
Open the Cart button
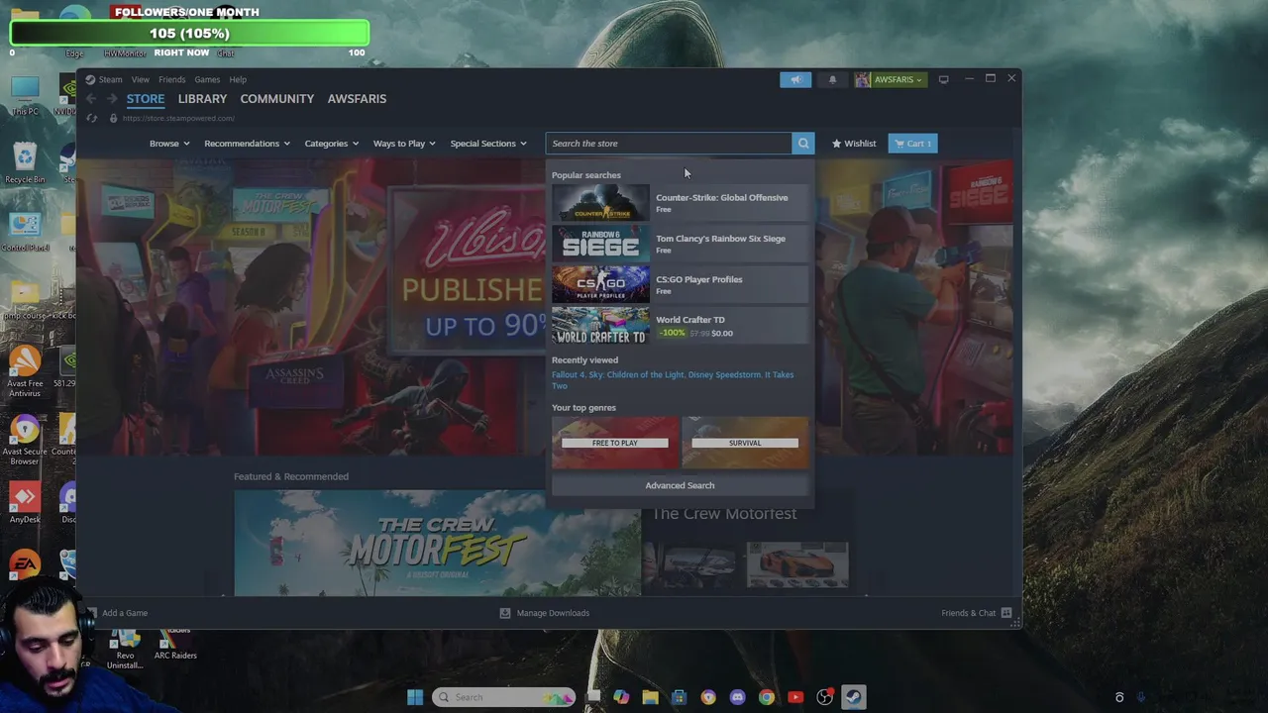pos(912,144)
